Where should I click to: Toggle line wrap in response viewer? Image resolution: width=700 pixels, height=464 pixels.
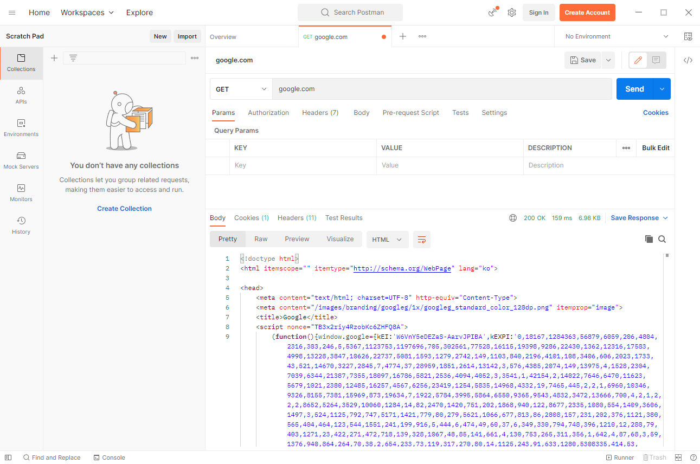click(x=422, y=240)
